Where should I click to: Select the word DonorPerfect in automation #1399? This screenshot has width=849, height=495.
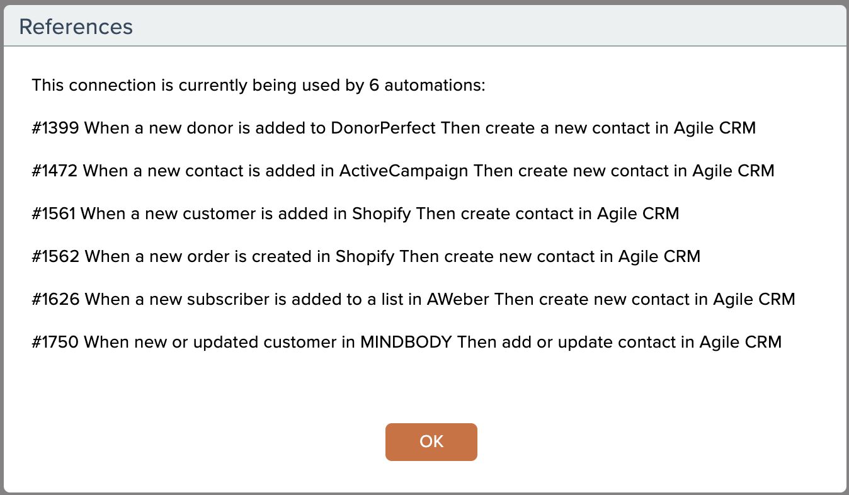point(383,128)
